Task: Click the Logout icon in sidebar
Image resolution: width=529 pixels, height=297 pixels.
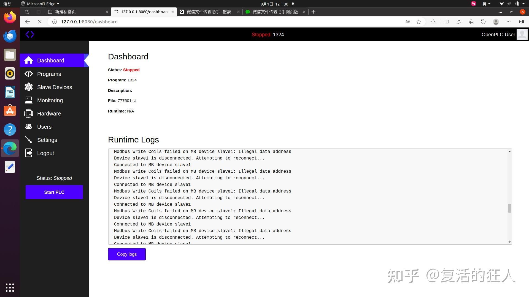Action: 29,153
